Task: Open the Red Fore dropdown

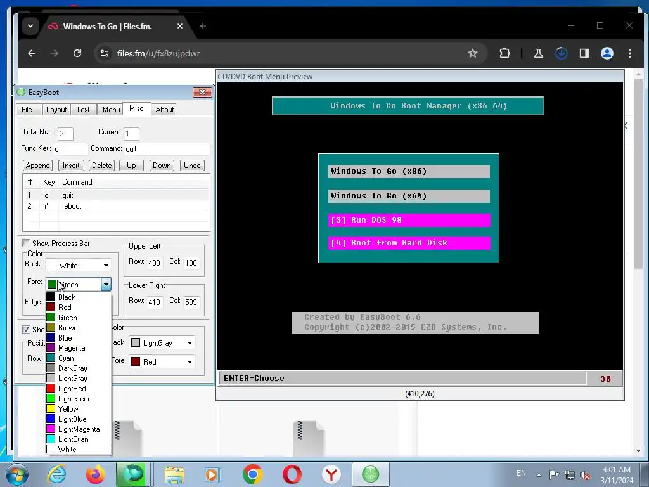Action: 162,361
